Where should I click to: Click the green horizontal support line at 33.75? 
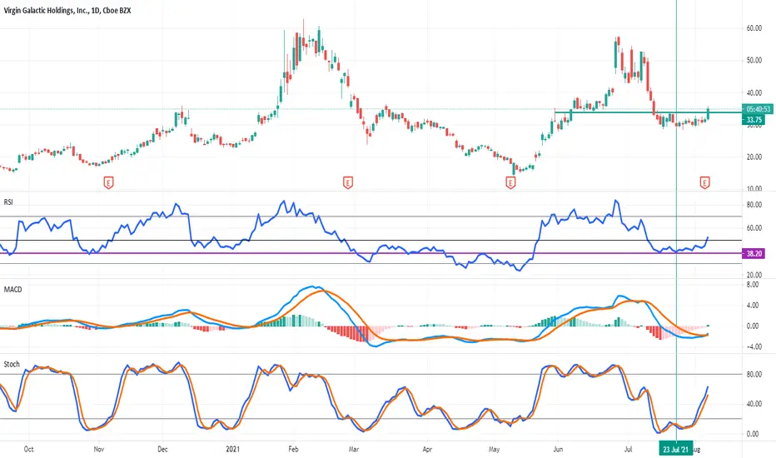(x=649, y=113)
